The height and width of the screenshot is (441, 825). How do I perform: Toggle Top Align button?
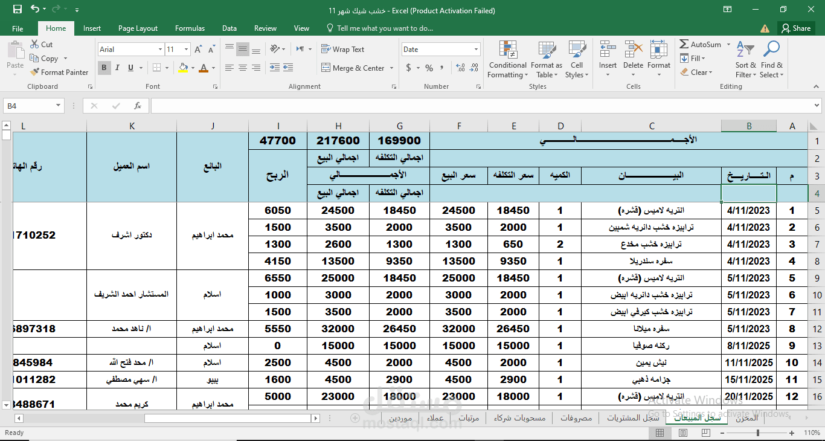tap(229, 49)
